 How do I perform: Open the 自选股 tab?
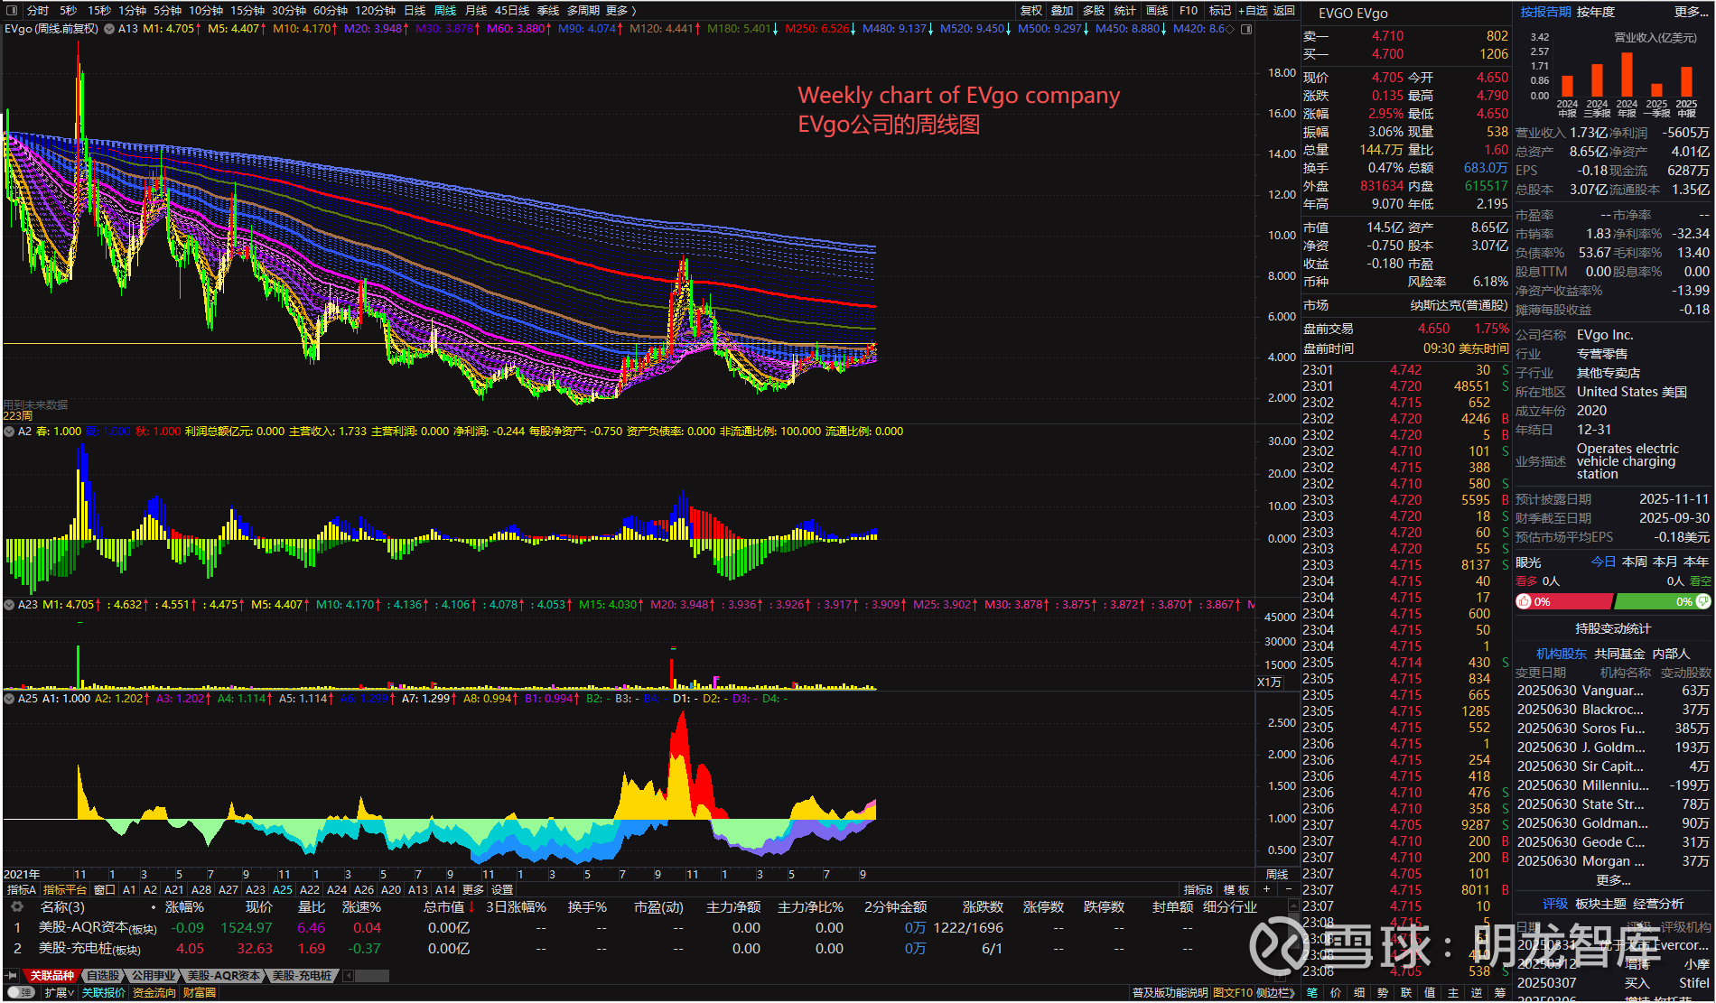click(104, 976)
